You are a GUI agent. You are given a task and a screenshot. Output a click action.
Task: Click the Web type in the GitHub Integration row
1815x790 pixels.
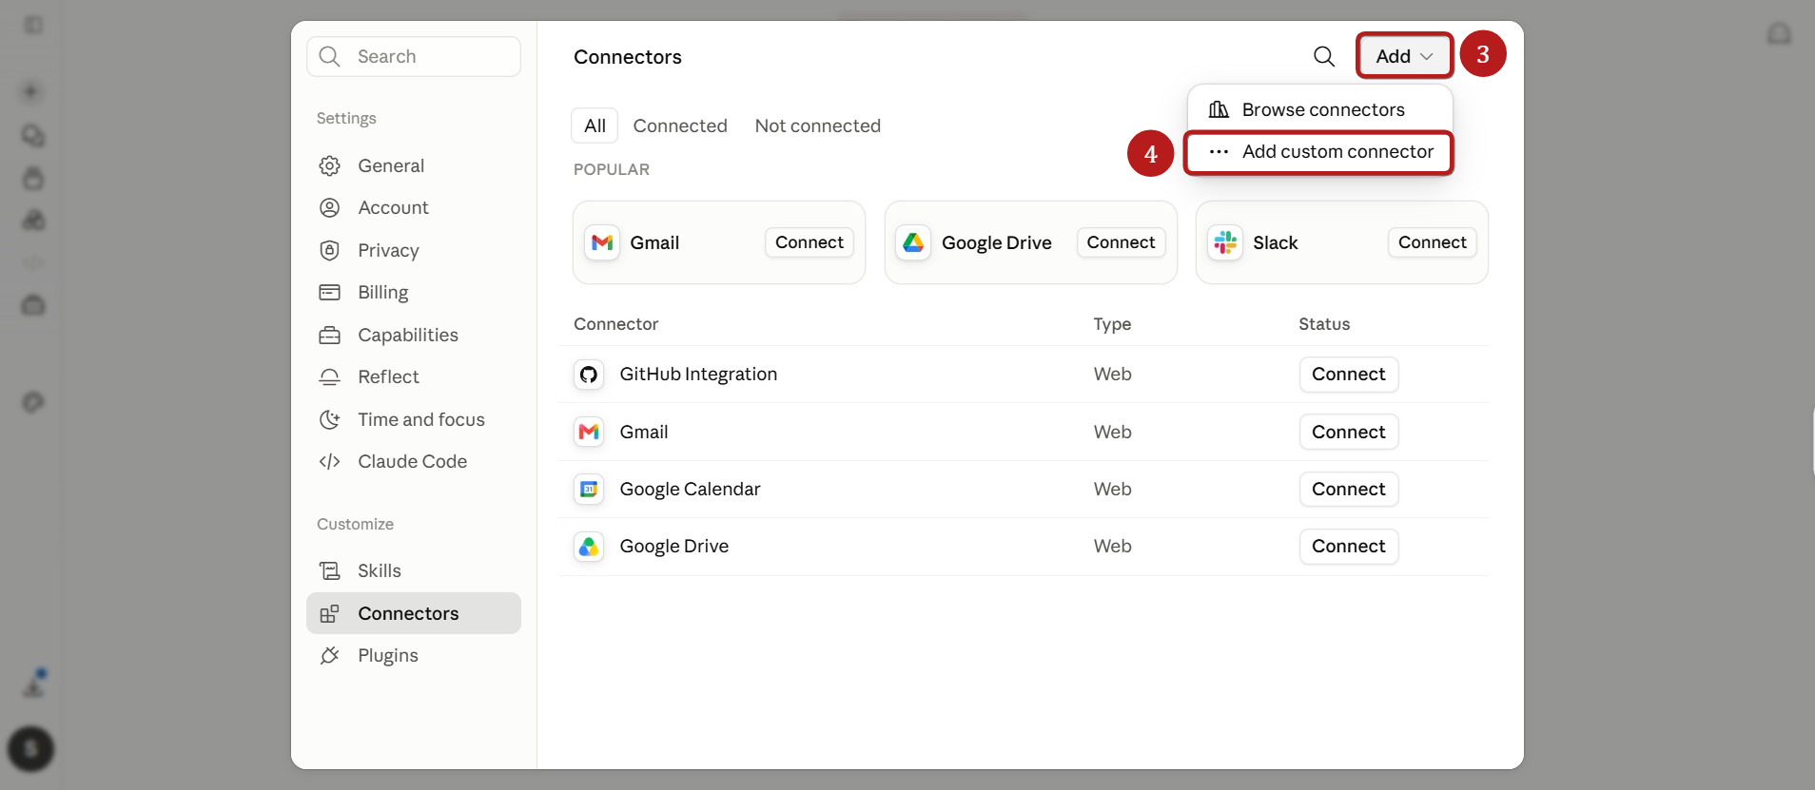tap(1112, 375)
